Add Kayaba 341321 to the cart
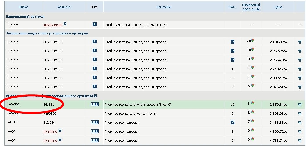This screenshot has width=306, height=149. pyautogui.click(x=300, y=105)
